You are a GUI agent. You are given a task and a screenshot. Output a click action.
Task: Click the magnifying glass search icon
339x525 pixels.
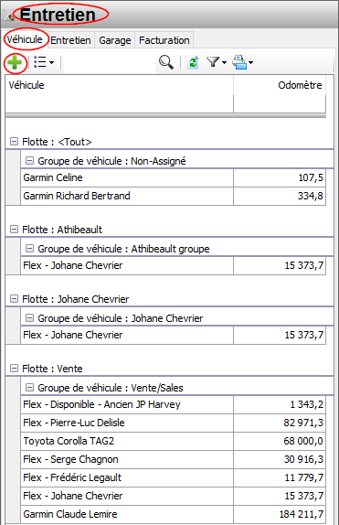[166, 62]
